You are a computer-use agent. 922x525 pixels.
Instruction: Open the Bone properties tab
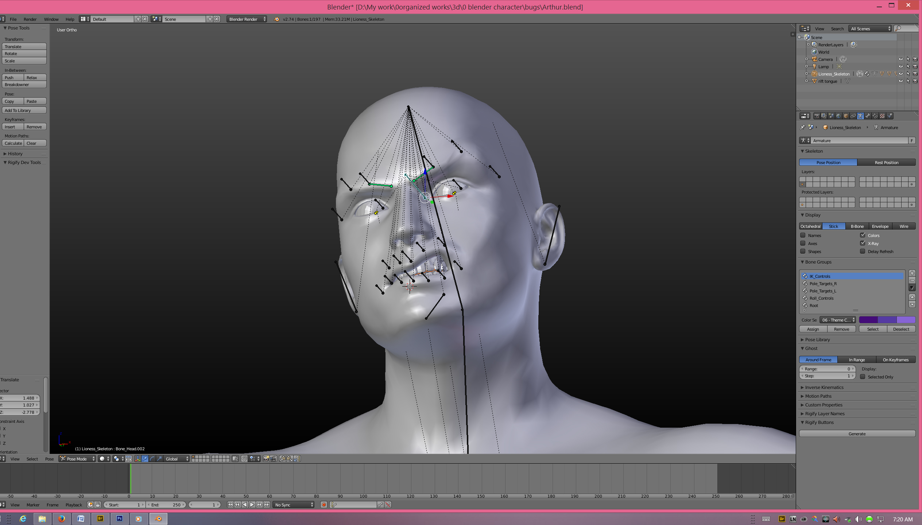pos(868,116)
